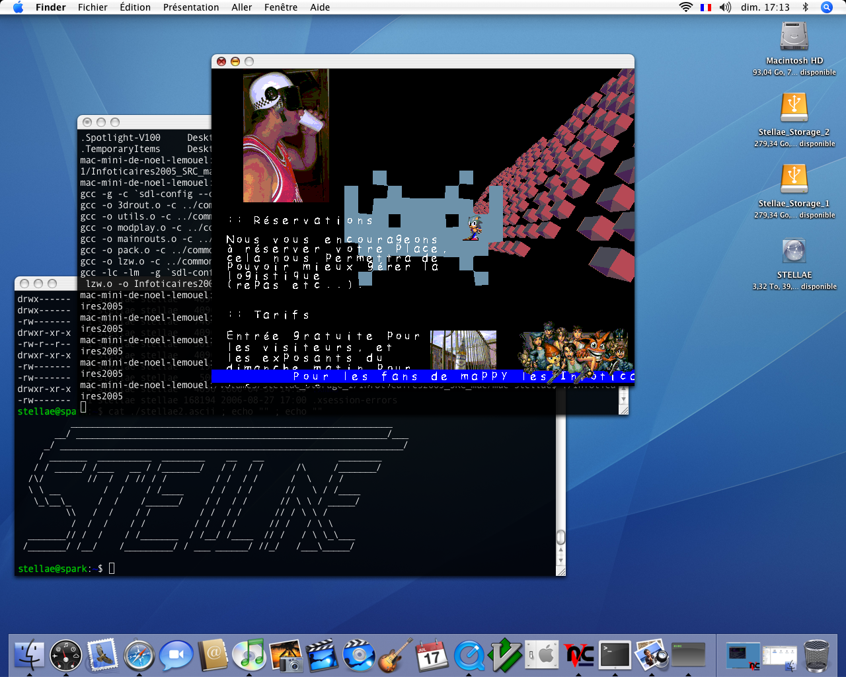
Task: Select the STELLAE desktop volume
Action: point(794,251)
